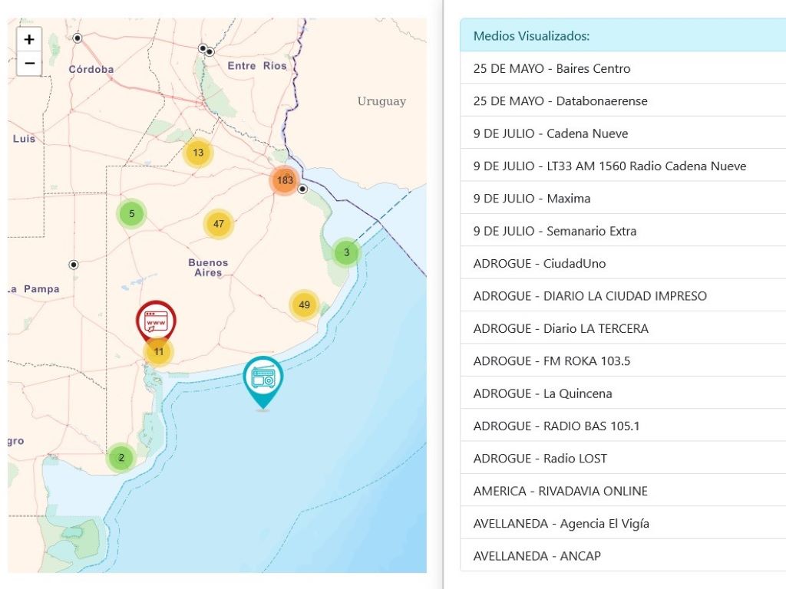Expand the orange cluster of 183 media
This screenshot has height=589, width=786.
285,181
